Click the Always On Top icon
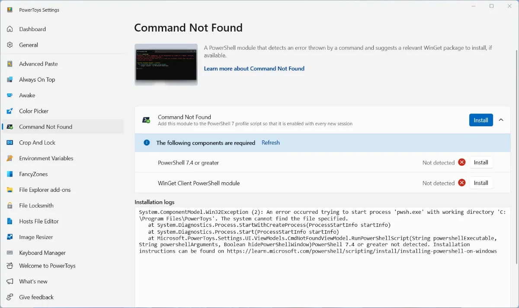Image resolution: width=519 pixels, height=308 pixels. 10,80
